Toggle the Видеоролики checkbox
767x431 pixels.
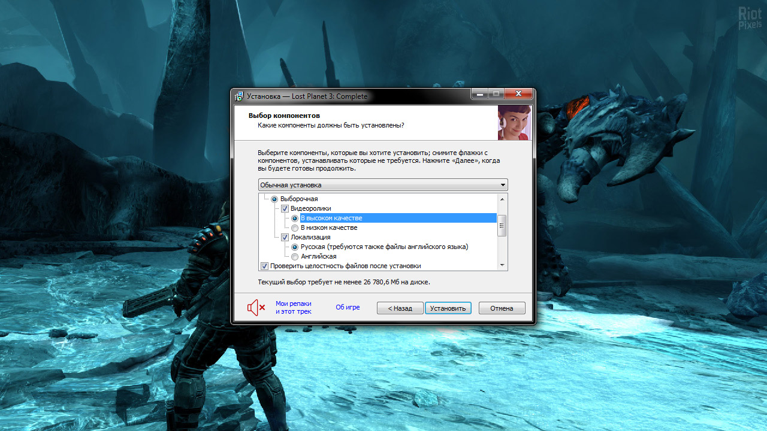tap(285, 208)
